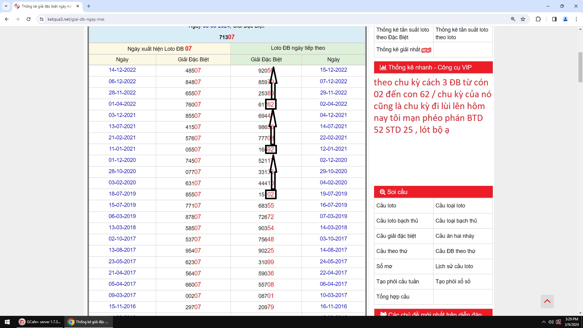Click the Tạo phôi cầu tuần link
The width and height of the screenshot is (583, 328).
click(397, 282)
